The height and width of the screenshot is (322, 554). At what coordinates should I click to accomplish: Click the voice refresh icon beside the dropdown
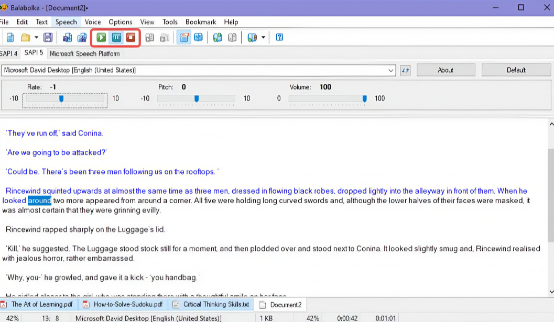coord(405,70)
